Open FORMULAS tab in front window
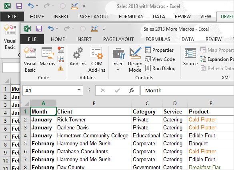Image resolution: width=234 pixels, height=170 pixels. tap(158, 39)
